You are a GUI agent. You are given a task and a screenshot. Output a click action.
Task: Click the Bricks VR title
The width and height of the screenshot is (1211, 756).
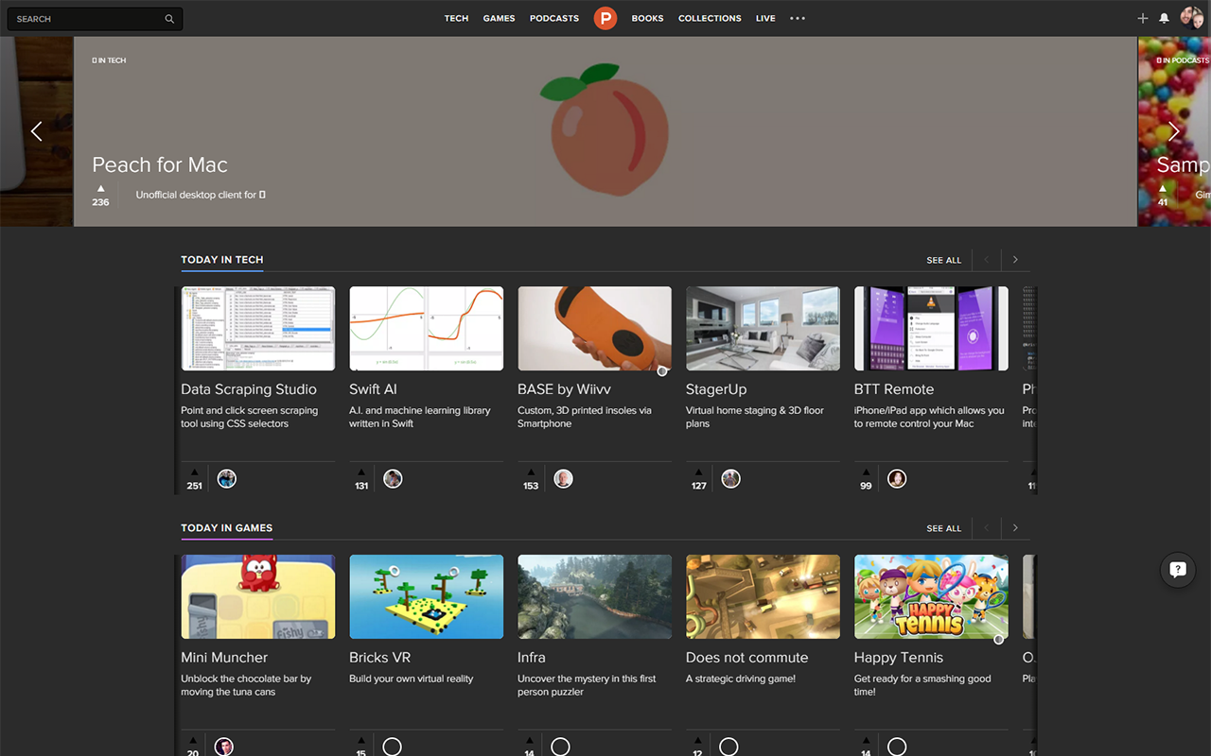379,658
